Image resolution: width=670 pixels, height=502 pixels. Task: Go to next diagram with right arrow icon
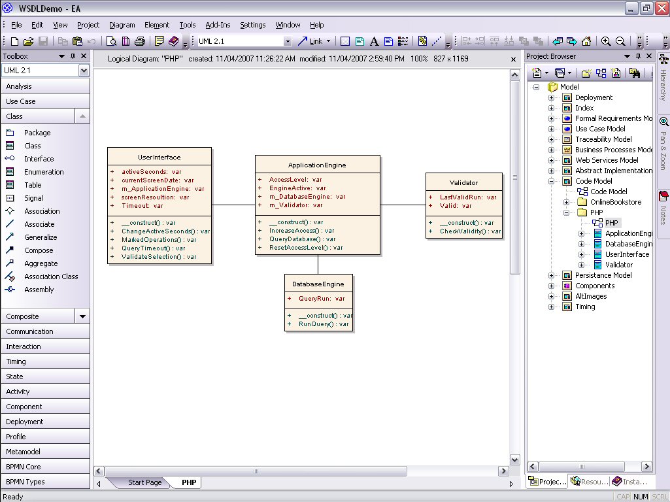(572, 41)
